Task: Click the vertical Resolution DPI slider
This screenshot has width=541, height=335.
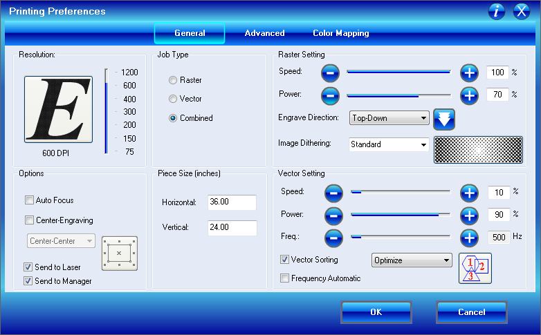Action: tap(107, 111)
